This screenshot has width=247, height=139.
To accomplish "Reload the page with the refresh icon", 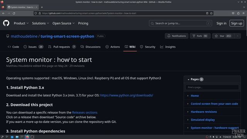I will 14,14.
